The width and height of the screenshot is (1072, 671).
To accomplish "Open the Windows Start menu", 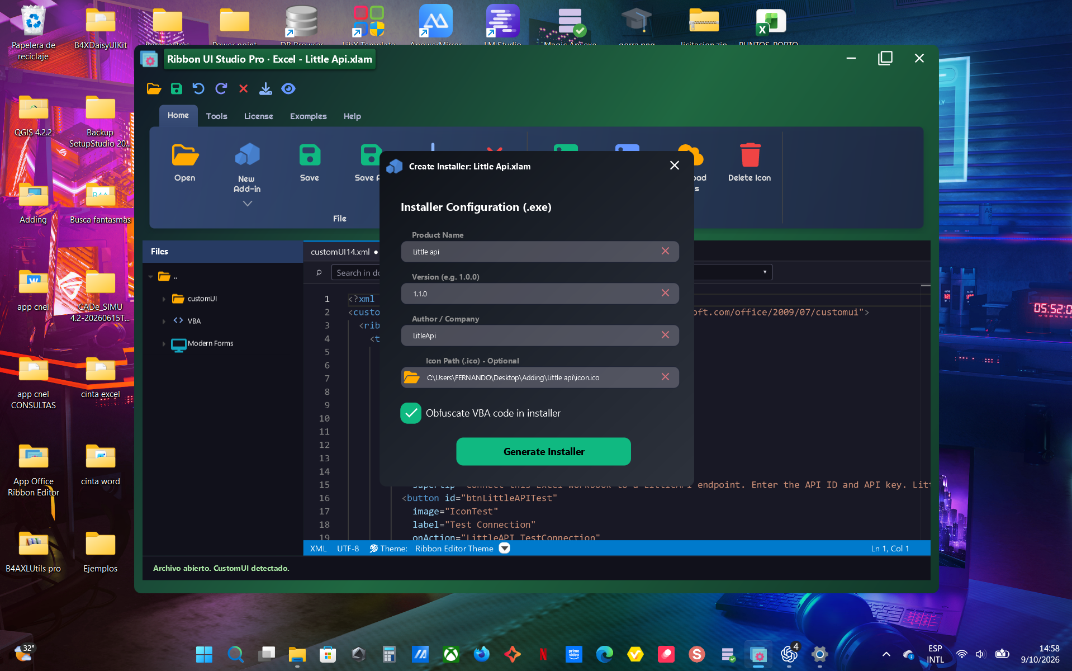I will click(204, 654).
